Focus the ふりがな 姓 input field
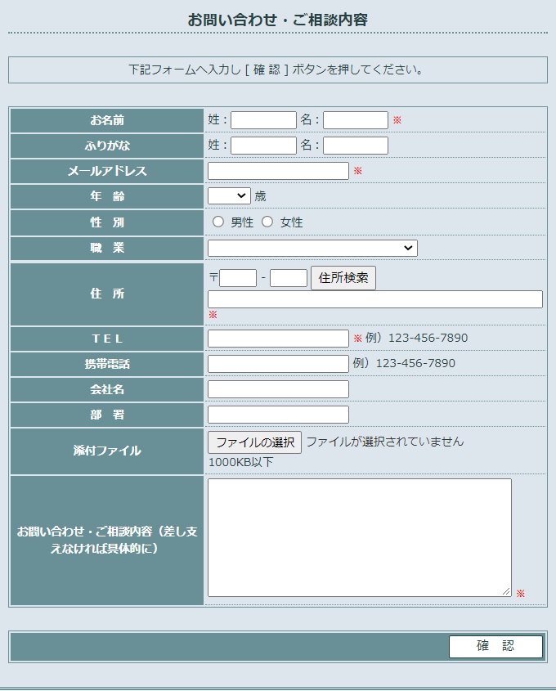This screenshot has height=691, width=556. coord(263,146)
